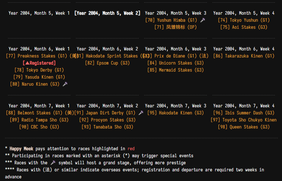The width and height of the screenshot is (282, 181).
Task: Select race [89] Radio Tampa Sho (G3)
Action: (39, 120)
